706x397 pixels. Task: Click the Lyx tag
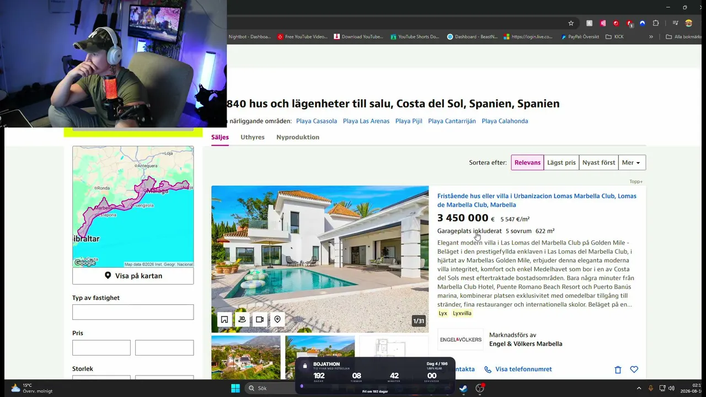pyautogui.click(x=443, y=313)
